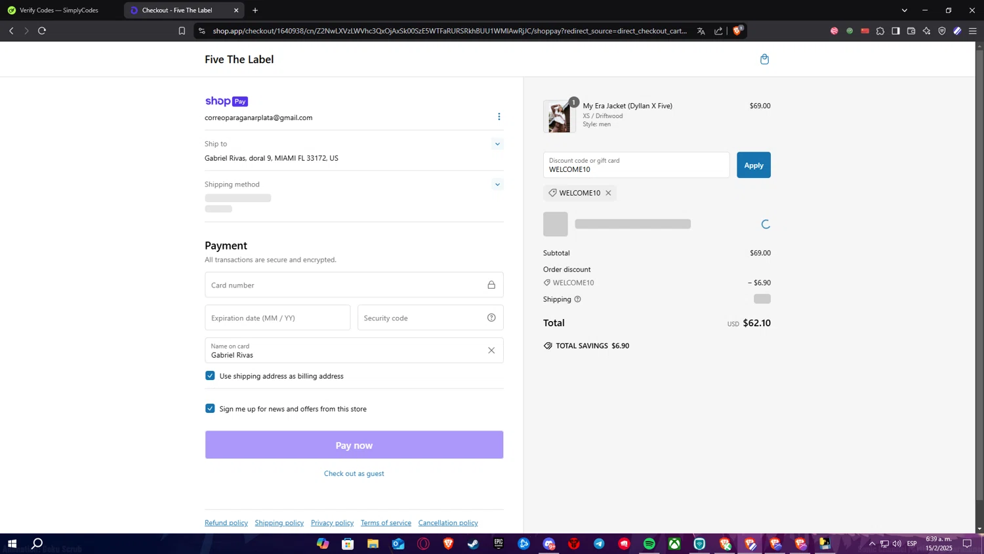Show security code help tooltip
This screenshot has width=984, height=554.
[x=491, y=318]
